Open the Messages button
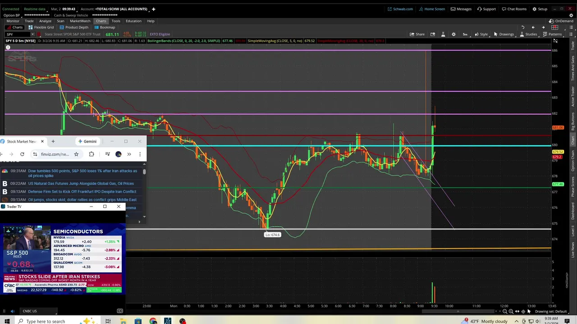The height and width of the screenshot is (324, 577). pos(461,9)
